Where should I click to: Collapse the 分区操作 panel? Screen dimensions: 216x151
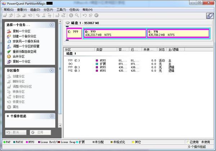pos(51,70)
